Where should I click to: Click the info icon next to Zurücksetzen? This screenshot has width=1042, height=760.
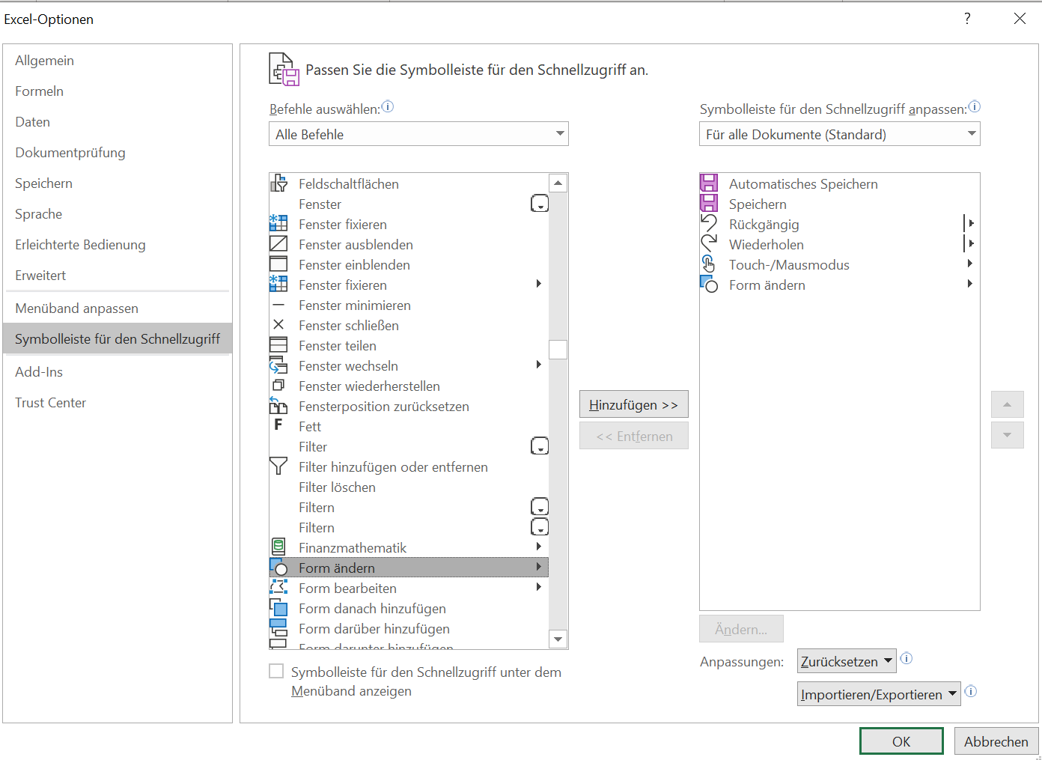[x=906, y=659]
